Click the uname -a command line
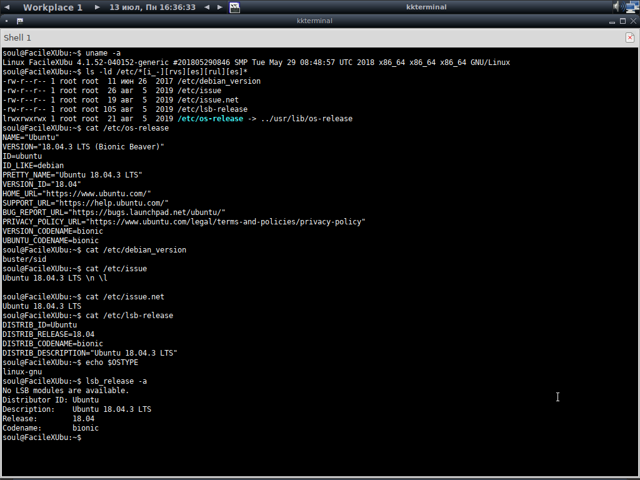 coord(62,53)
